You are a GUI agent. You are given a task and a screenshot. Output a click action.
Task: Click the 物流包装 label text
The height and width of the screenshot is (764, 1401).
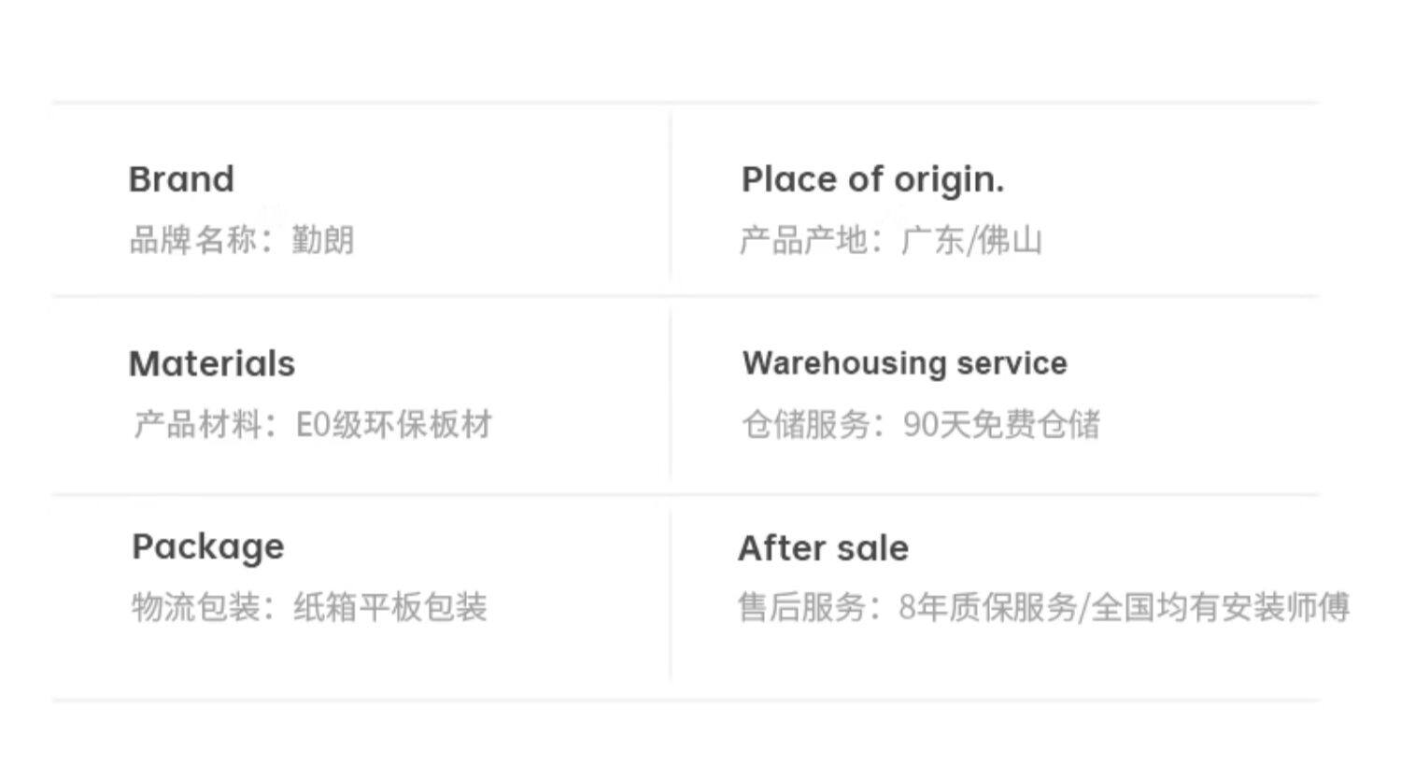(195, 607)
